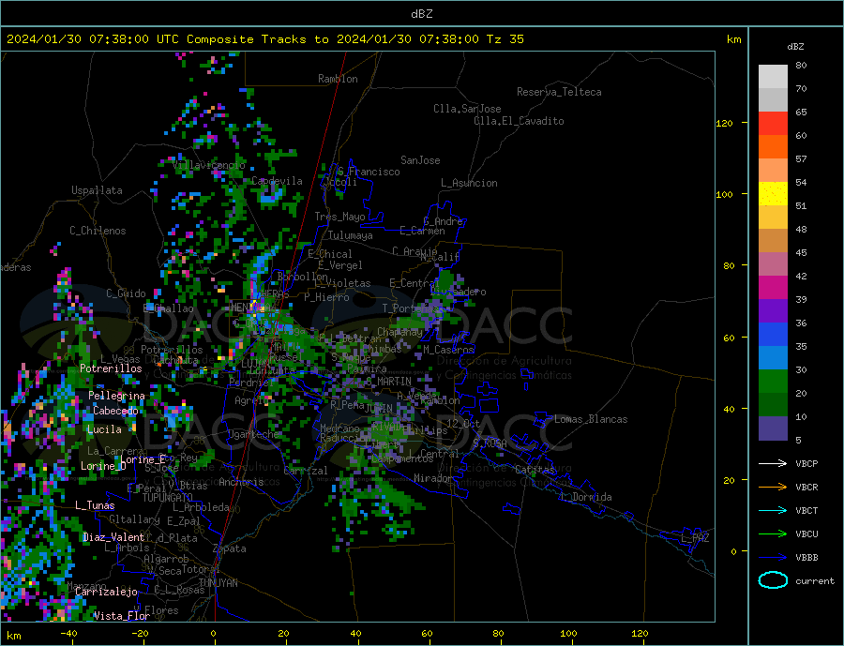844x646 pixels.
Task: Click the 'Zapata' map label
Action: [230, 548]
